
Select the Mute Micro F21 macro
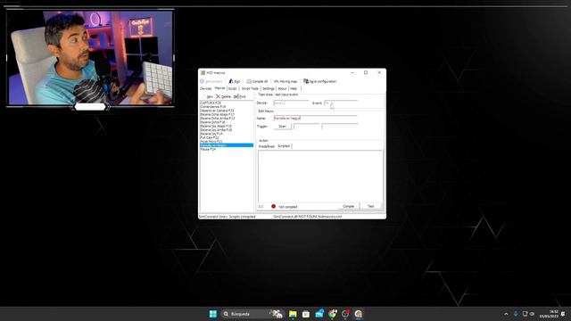click(227, 141)
